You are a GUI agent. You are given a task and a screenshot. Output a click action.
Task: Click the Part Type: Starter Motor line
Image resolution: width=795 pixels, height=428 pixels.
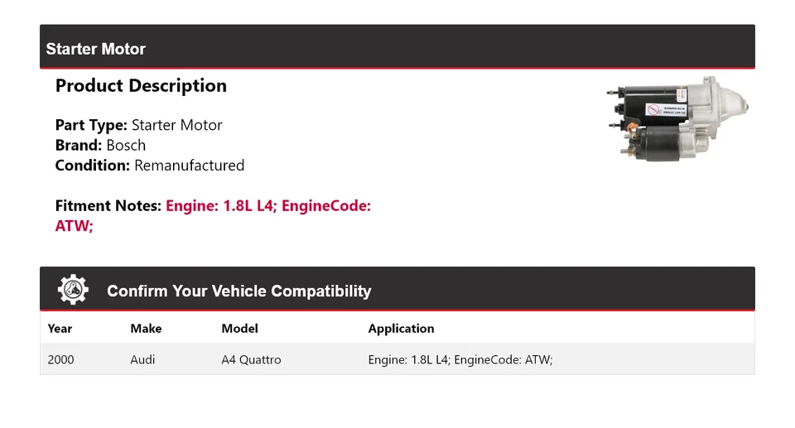138,126
